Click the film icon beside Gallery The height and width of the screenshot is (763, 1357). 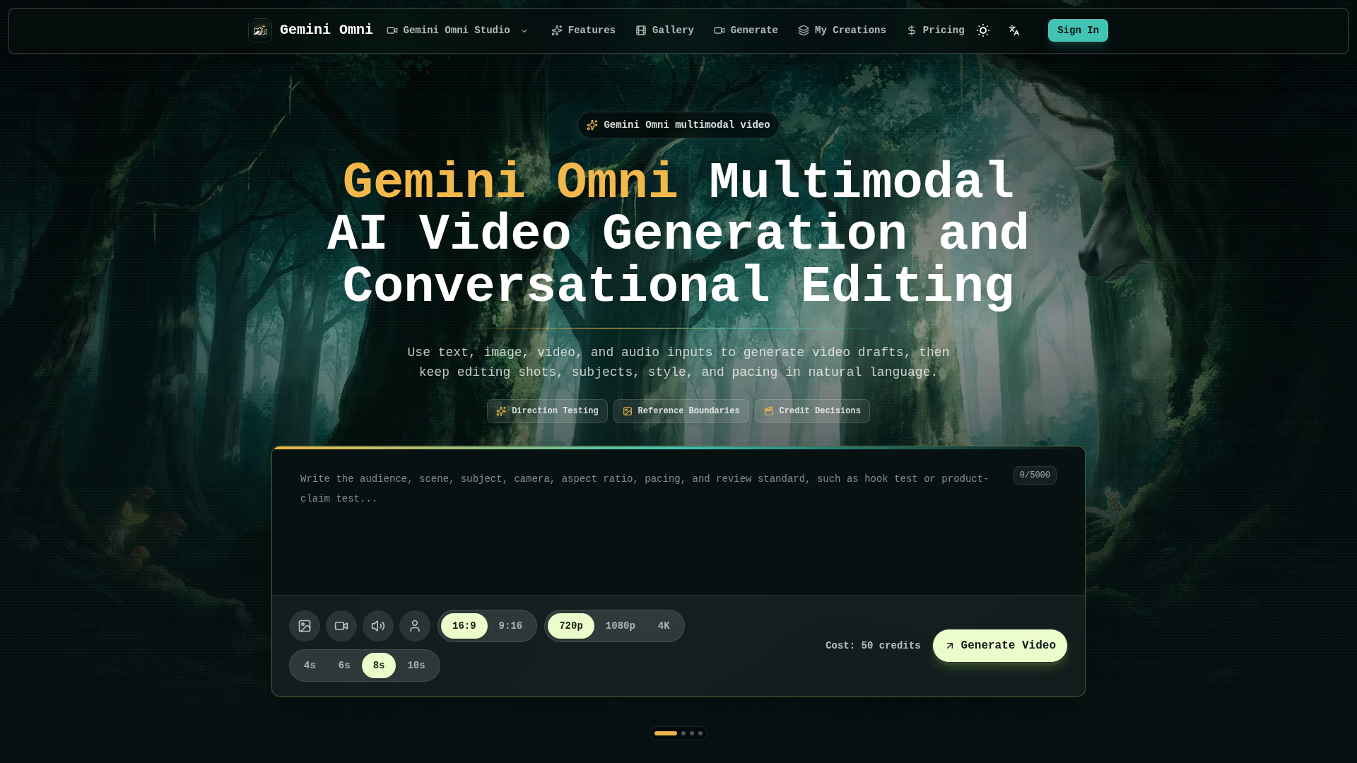(641, 30)
